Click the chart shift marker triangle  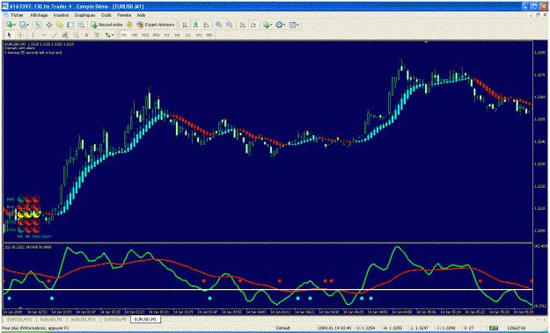[x=426, y=41]
